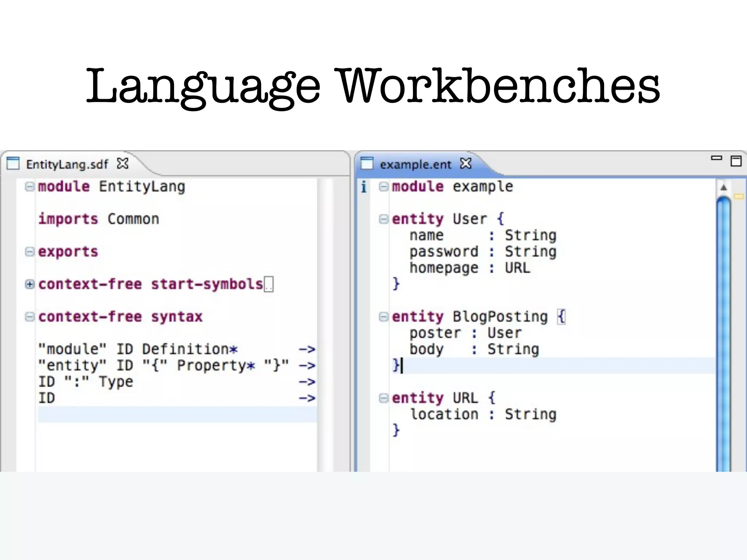Switch to the example.ent tab
Viewport: 747px width, 560px height.
point(415,165)
